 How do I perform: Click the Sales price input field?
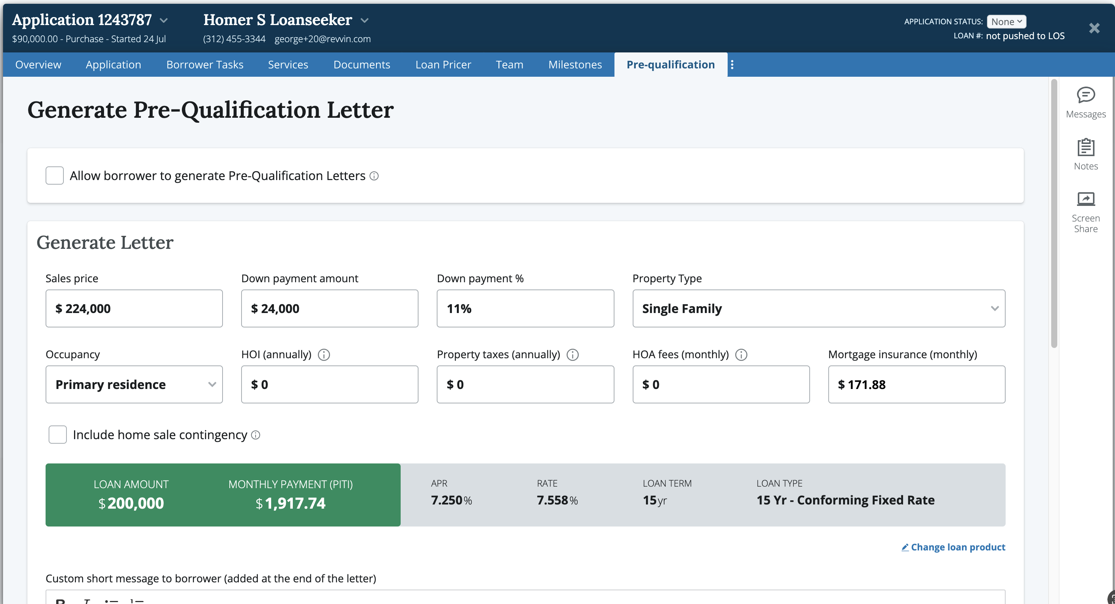[x=134, y=308]
